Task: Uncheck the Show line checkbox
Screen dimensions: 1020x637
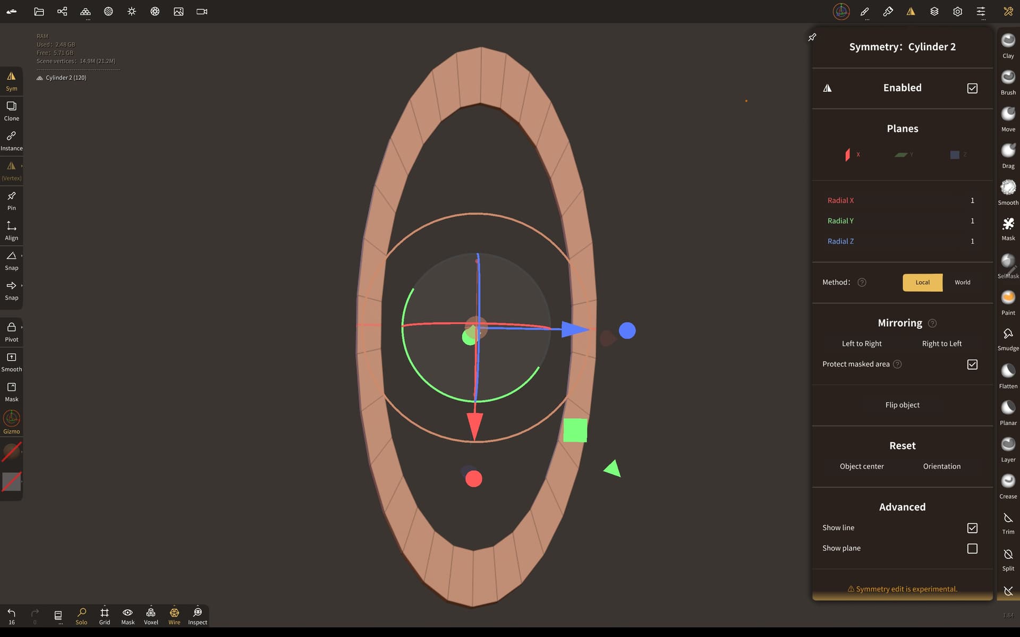Action: (x=972, y=528)
